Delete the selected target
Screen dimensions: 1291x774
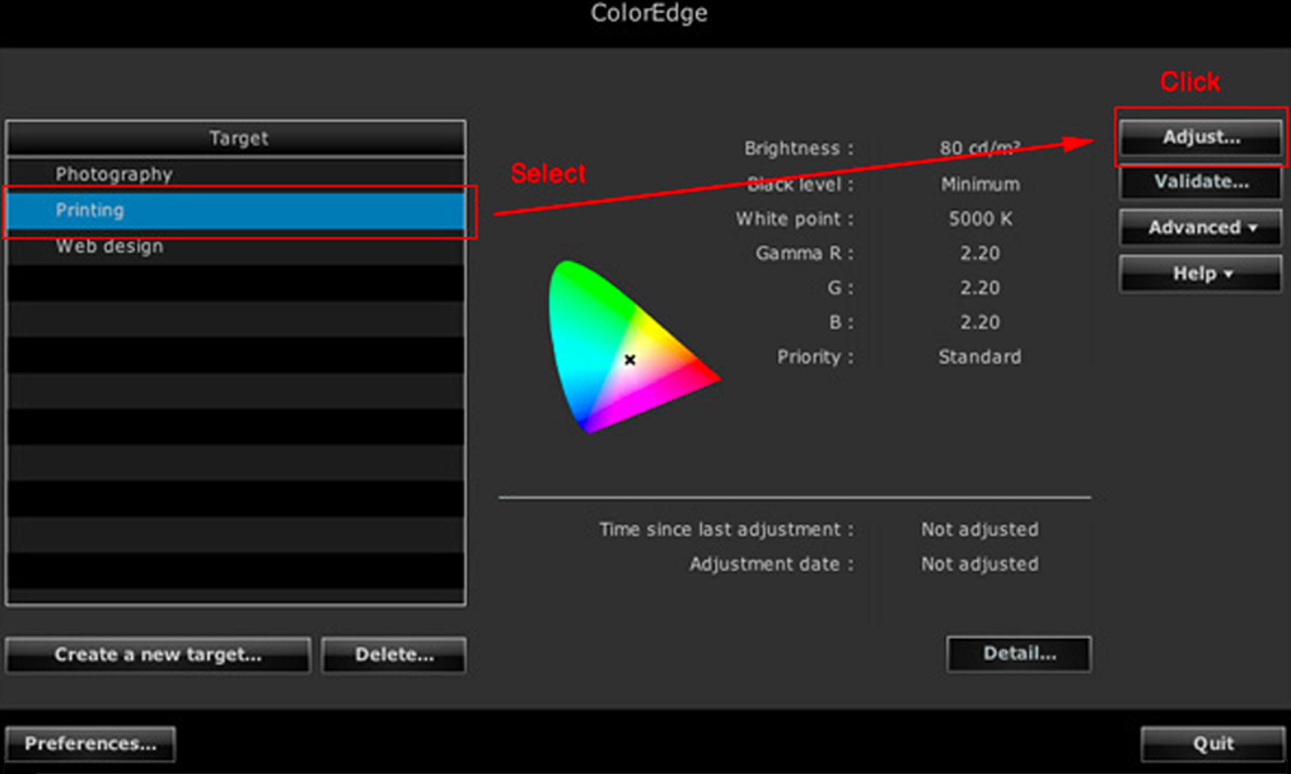[x=394, y=655]
